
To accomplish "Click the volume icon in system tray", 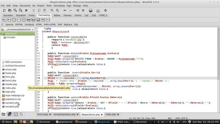I will [178, 122].
